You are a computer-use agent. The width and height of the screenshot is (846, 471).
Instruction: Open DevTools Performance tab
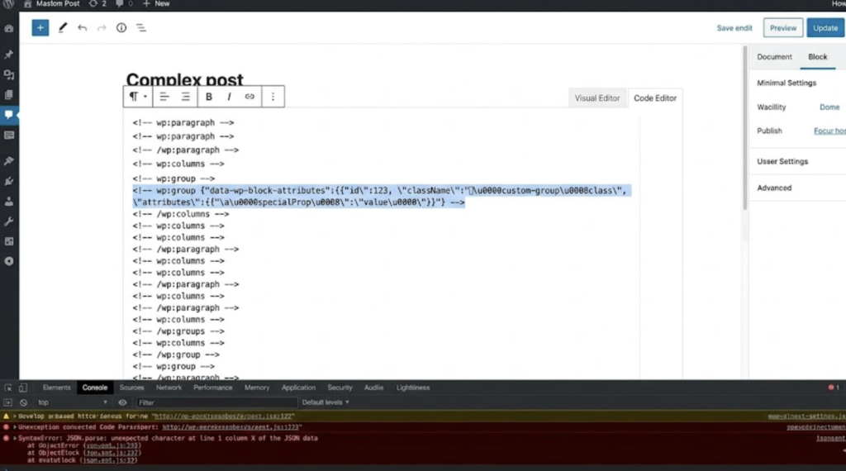point(212,388)
